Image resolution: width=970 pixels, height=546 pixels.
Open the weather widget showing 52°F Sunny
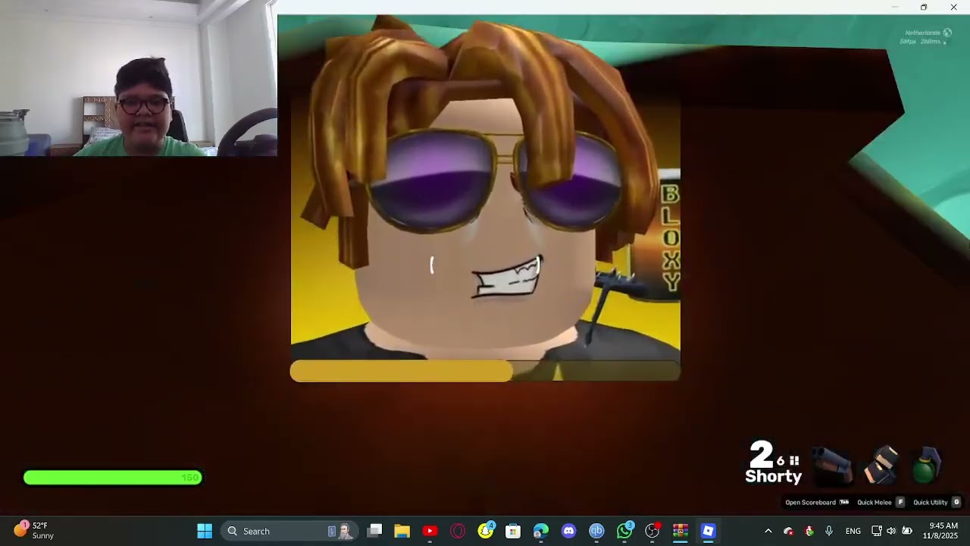coord(33,530)
